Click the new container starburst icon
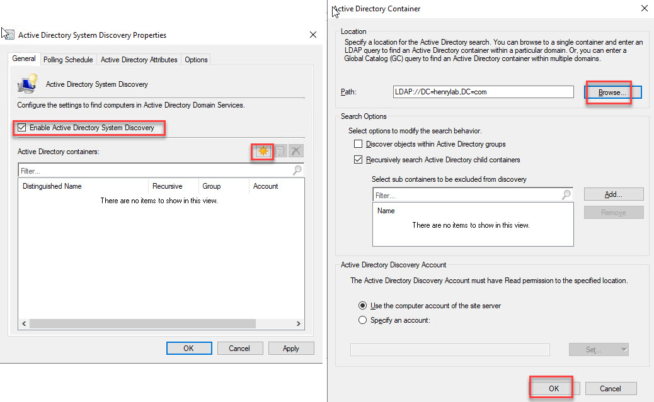Viewport: 654px width, 402px height. (263, 152)
